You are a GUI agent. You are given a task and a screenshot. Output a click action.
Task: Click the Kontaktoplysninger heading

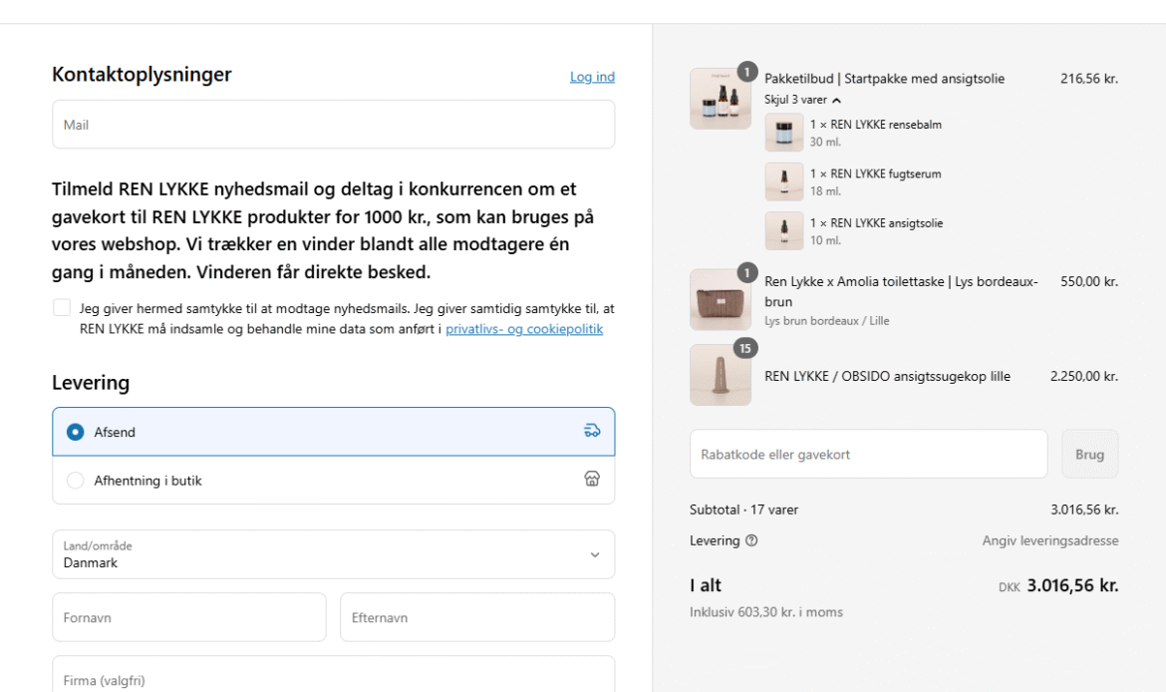tap(142, 75)
